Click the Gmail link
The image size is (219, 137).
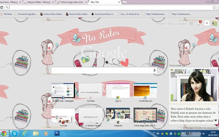(171, 23)
